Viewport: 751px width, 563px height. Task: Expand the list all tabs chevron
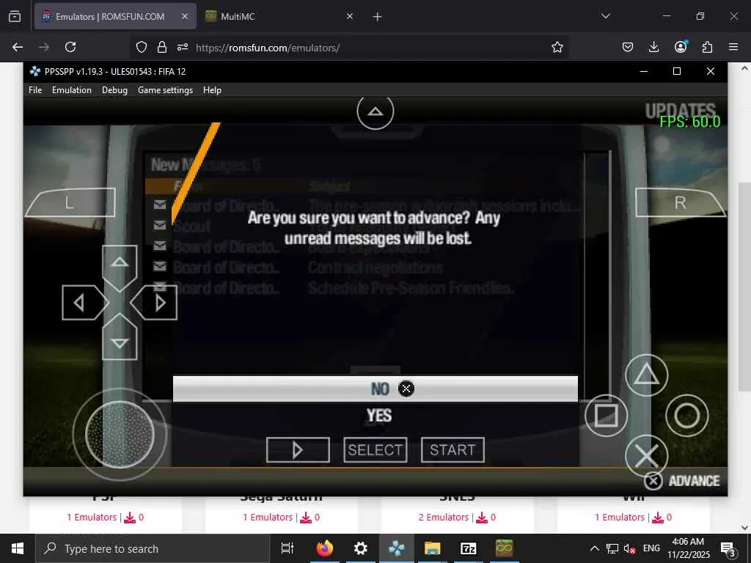pyautogui.click(x=605, y=16)
